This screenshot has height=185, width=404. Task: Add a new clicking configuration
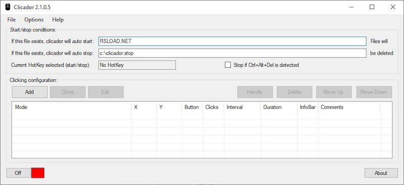tap(30, 92)
